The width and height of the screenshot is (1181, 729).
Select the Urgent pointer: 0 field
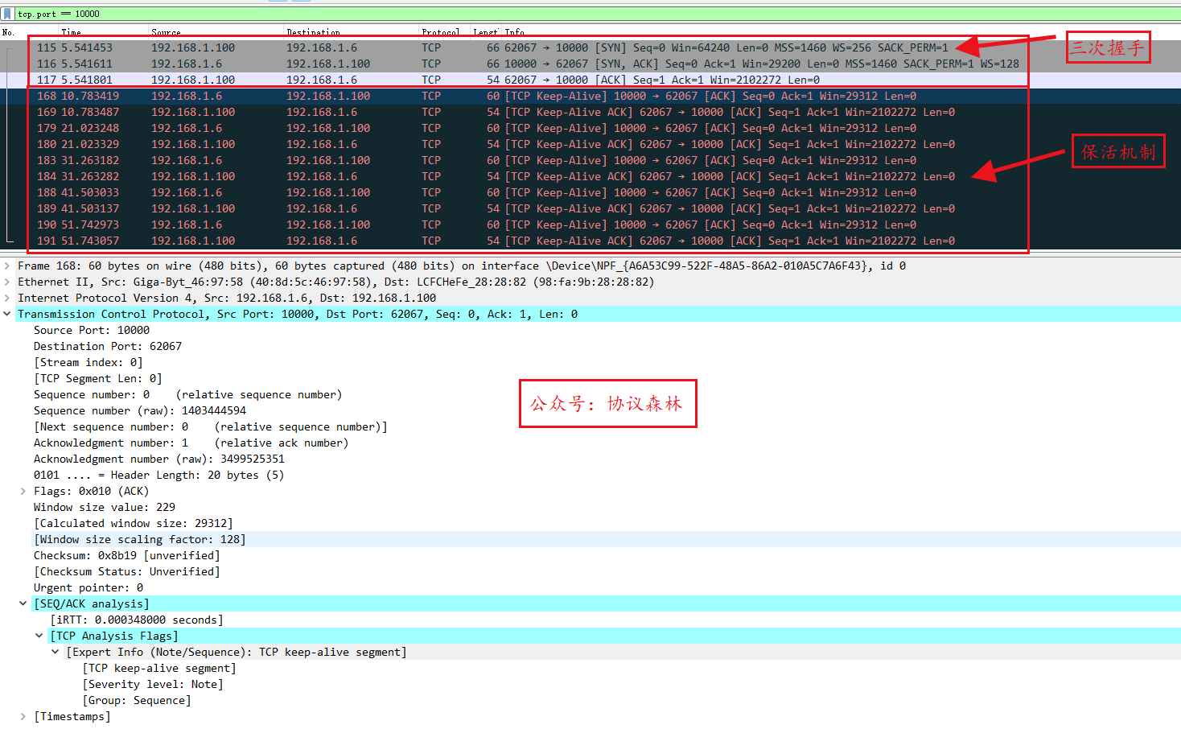coord(88,587)
